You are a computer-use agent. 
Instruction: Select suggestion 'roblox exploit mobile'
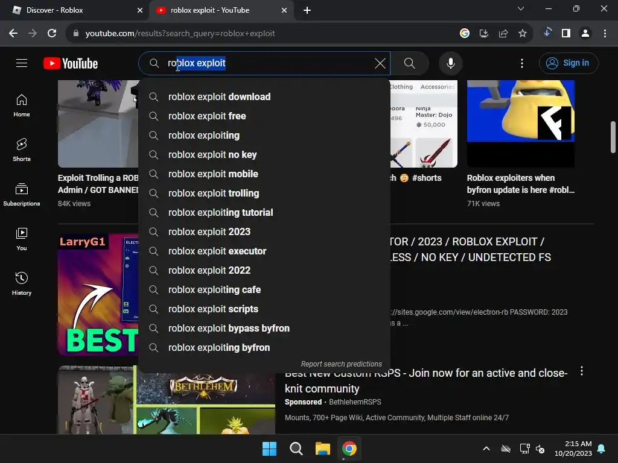point(264,174)
